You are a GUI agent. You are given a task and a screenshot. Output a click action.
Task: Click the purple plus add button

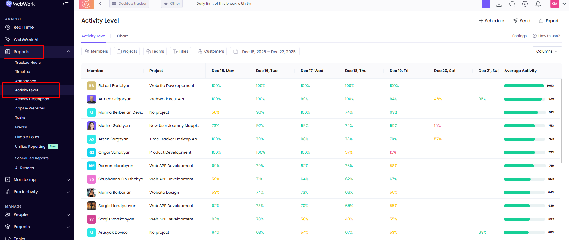click(486, 4)
